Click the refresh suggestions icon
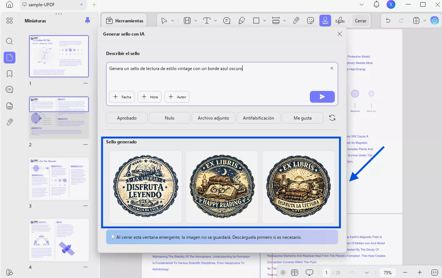 click(332, 118)
